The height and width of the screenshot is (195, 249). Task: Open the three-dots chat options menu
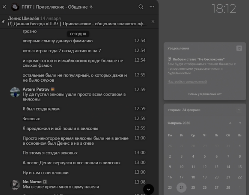[152, 7]
